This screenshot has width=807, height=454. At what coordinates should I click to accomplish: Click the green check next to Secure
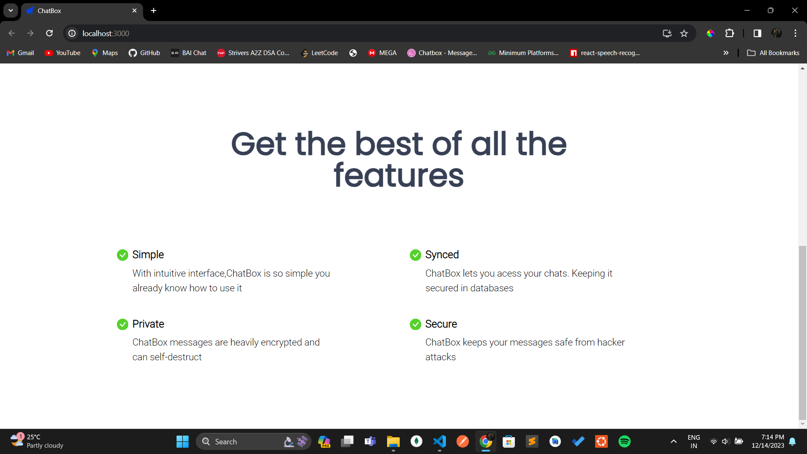pos(415,325)
